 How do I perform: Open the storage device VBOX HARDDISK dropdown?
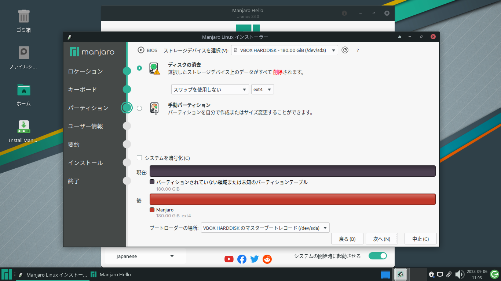[285, 50]
